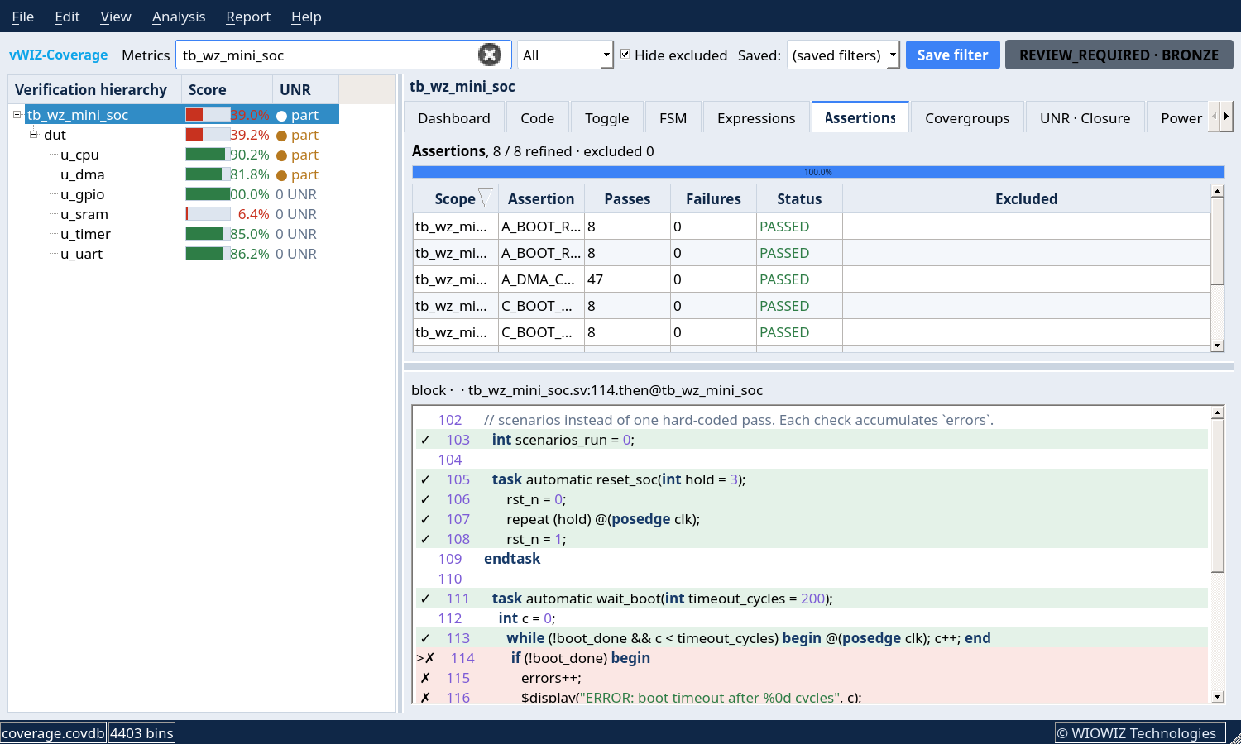Switch to the Toggle tab
This screenshot has height=744, width=1241.
606,117
